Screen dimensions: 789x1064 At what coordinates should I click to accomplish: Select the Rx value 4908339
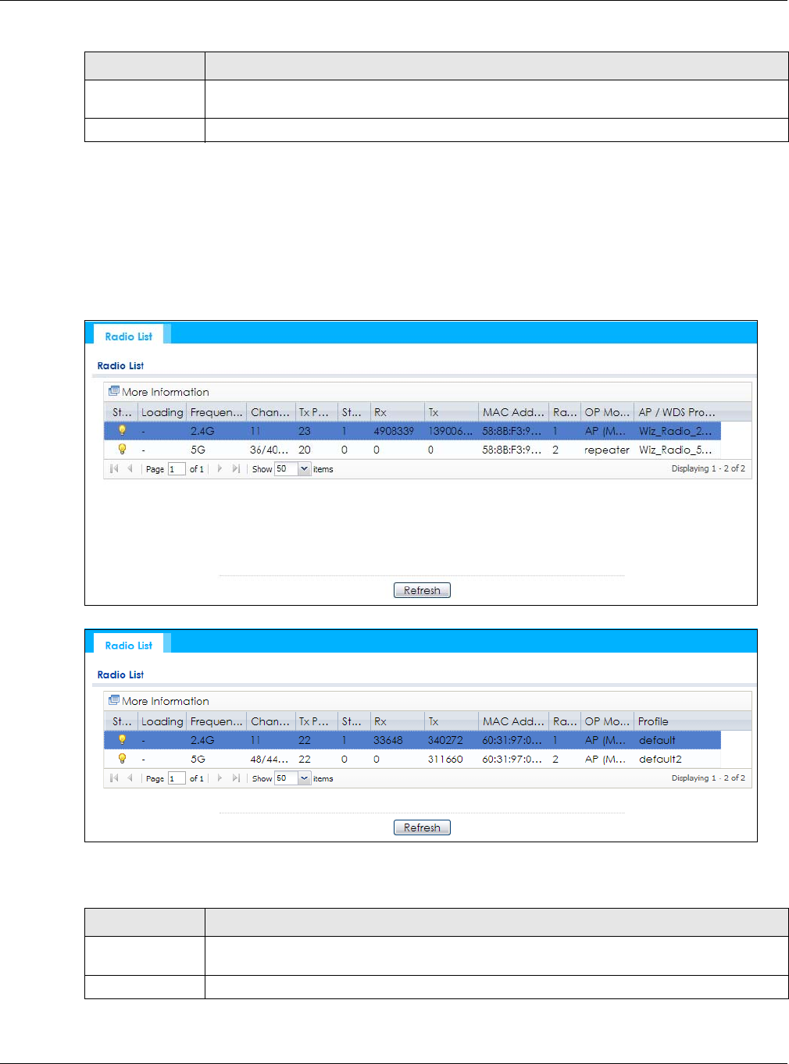point(394,431)
